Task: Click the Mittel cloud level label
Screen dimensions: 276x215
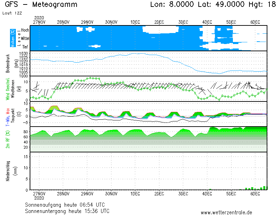Action: pos(25,39)
